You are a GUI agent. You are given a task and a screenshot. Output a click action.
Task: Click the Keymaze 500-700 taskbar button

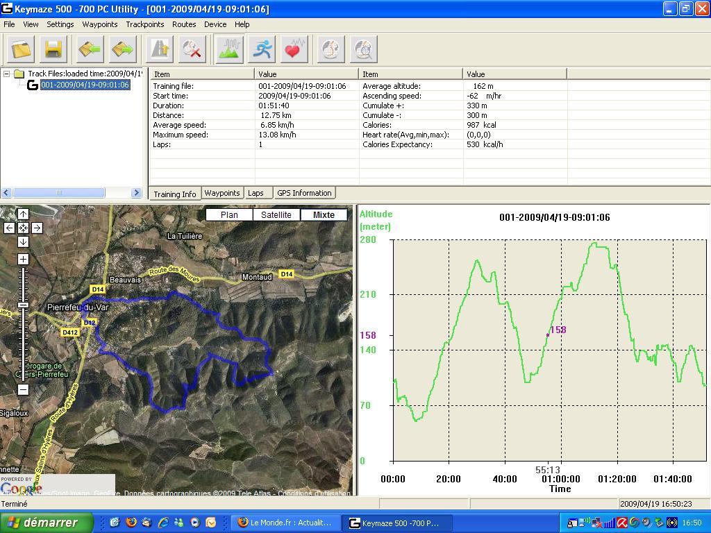click(396, 523)
